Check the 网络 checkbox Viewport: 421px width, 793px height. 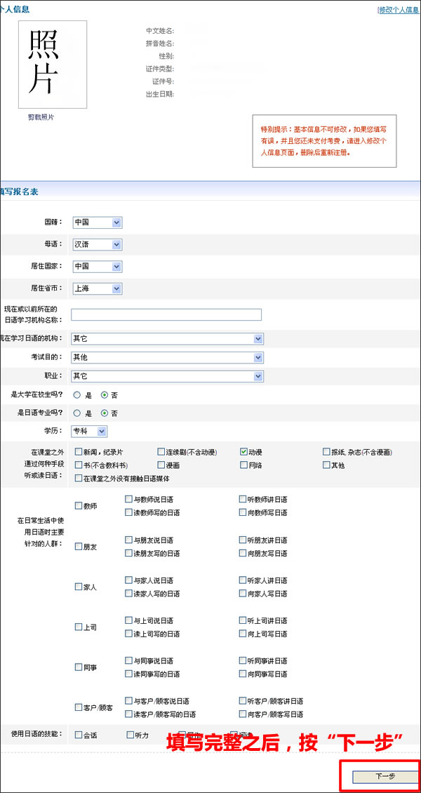point(243,465)
